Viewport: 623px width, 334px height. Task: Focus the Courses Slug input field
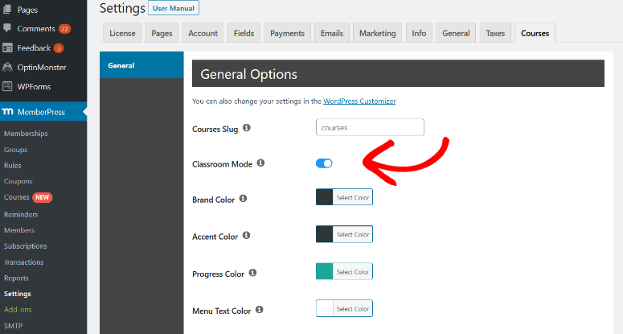(370, 127)
